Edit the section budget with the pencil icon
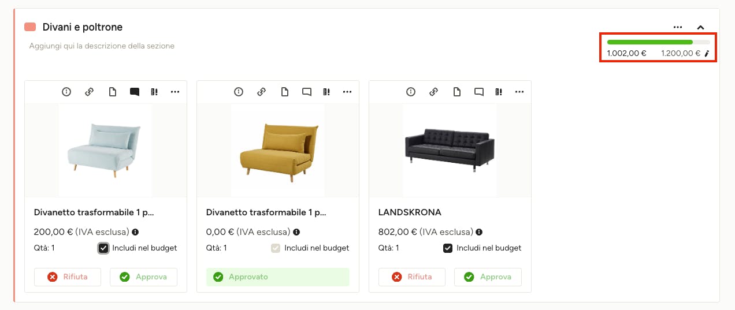Viewport: 735px width, 310px height. (x=706, y=54)
